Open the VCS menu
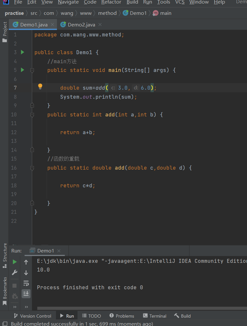Image resolution: width=247 pixels, height=326 pixels. click(x=180, y=2)
